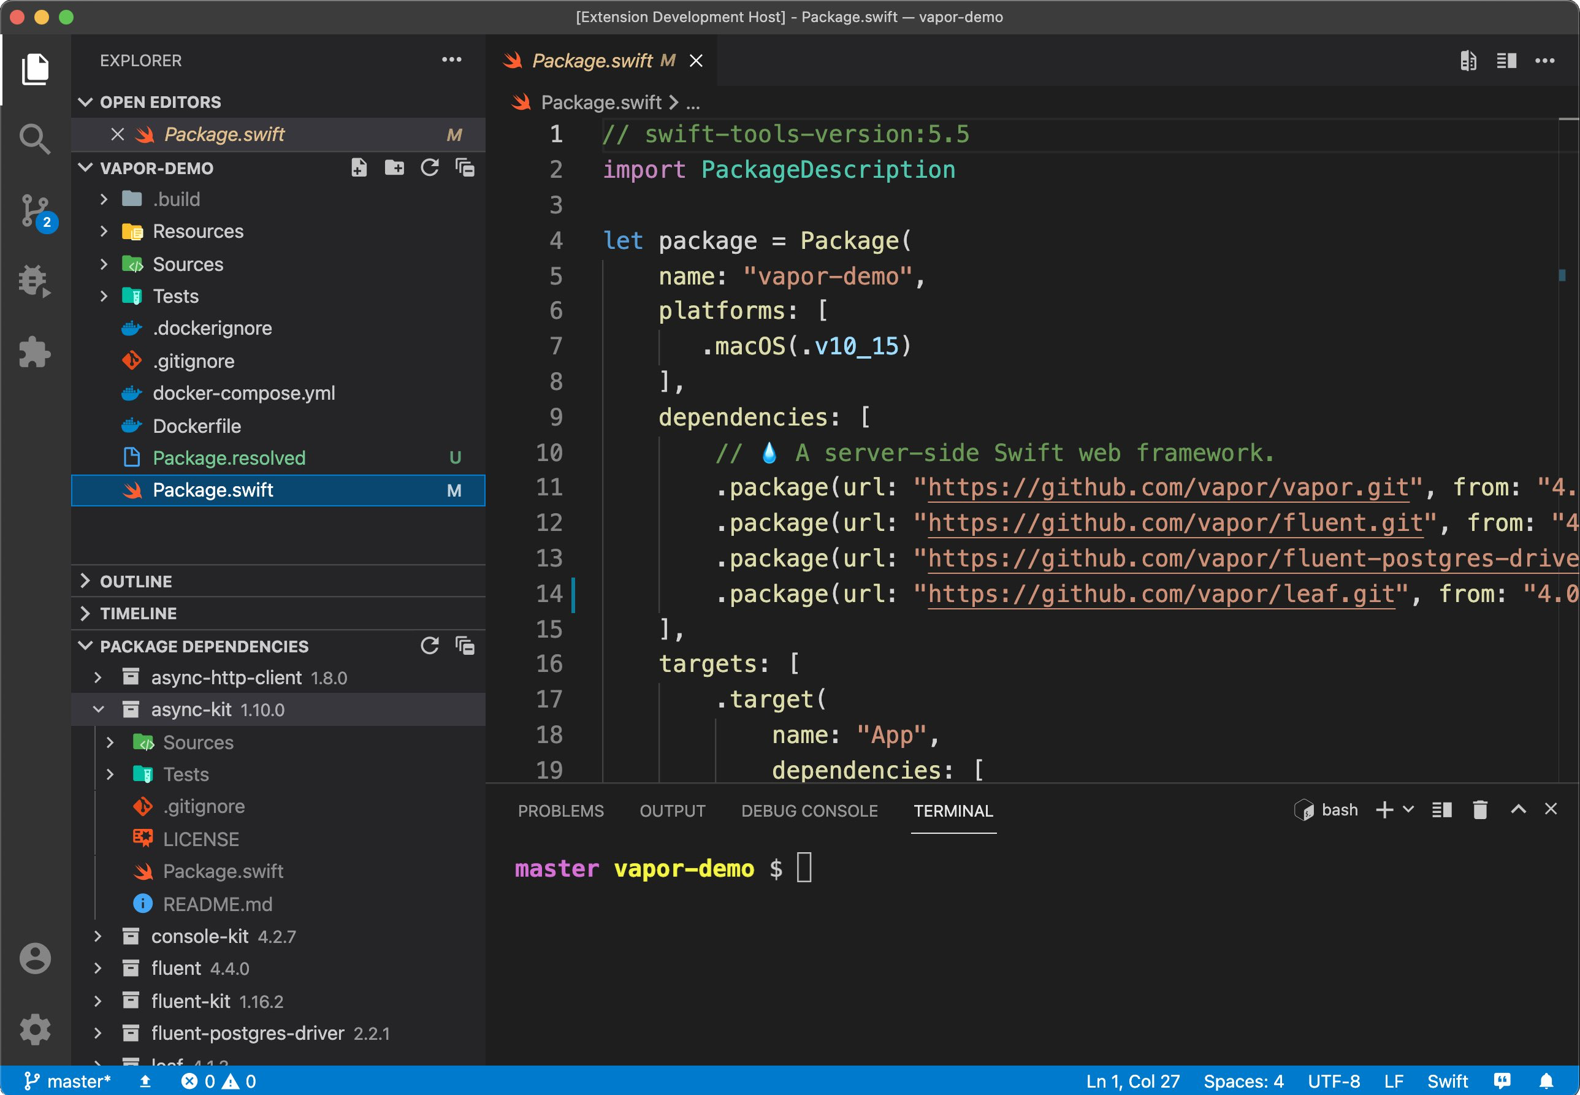Open the Run and Debug view
The width and height of the screenshot is (1580, 1095).
point(35,281)
